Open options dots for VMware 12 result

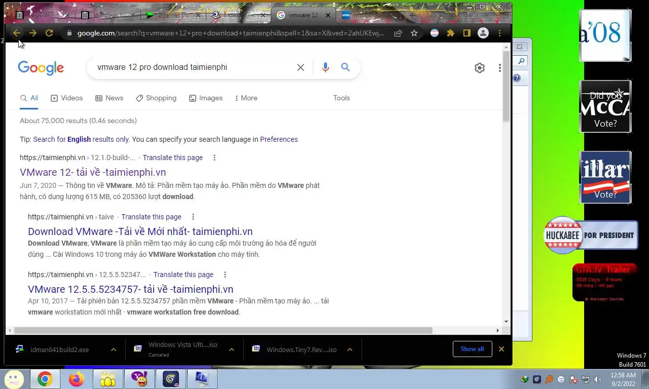point(214,158)
